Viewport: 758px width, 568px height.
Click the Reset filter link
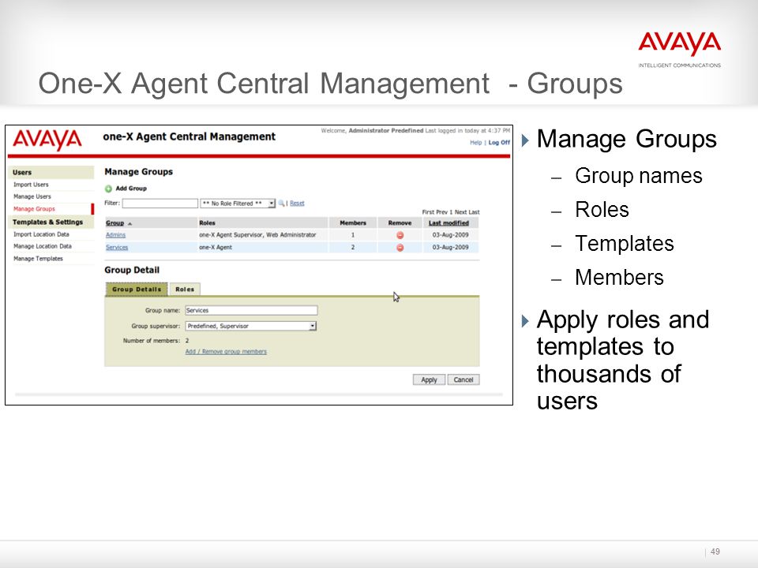[297, 204]
